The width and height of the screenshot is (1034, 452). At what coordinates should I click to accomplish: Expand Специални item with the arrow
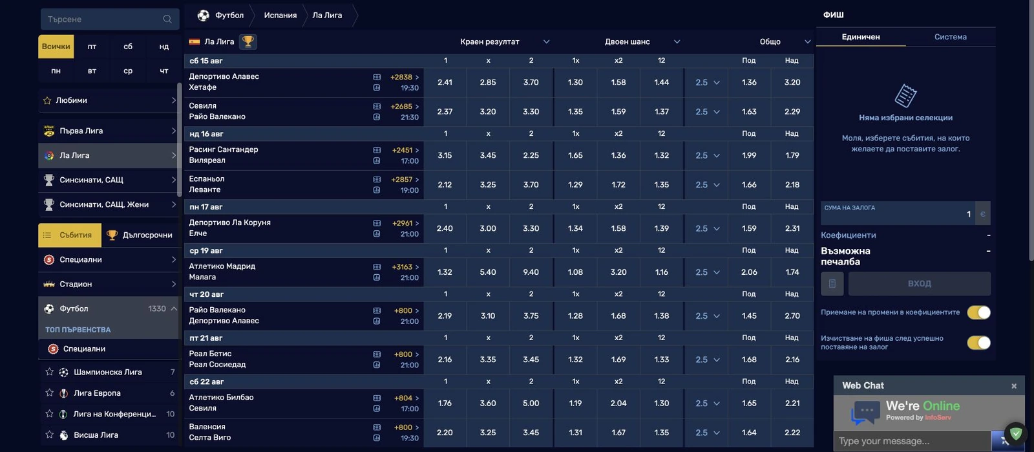click(174, 260)
